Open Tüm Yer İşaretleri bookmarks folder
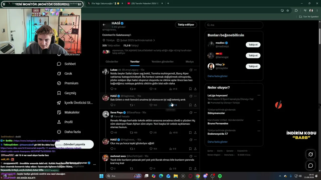The image size is (321, 180). [309, 17]
